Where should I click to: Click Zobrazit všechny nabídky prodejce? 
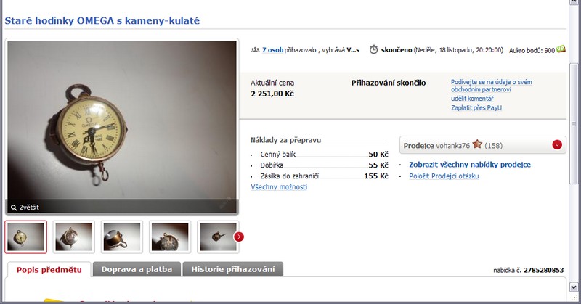point(470,165)
